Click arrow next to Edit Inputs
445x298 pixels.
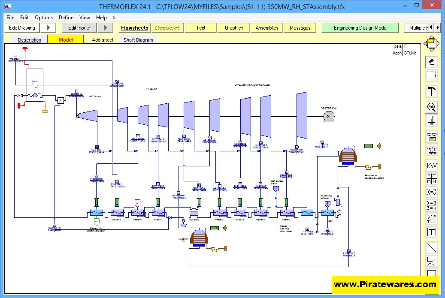(105, 28)
